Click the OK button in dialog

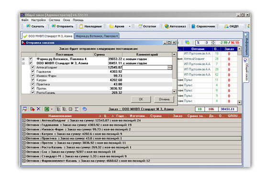click(x=141, y=99)
